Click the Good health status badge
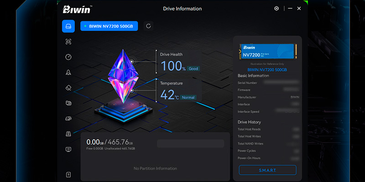Screen dimensions: 365x182 pyautogui.click(x=193, y=69)
